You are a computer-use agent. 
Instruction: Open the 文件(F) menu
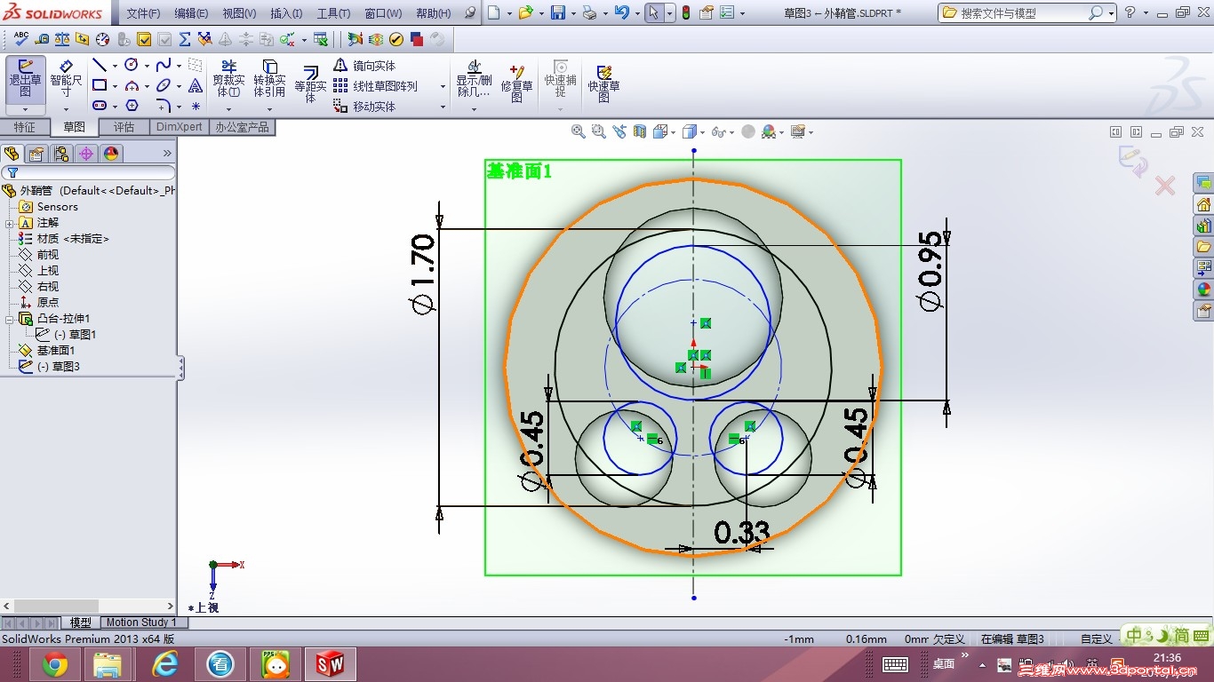point(143,13)
